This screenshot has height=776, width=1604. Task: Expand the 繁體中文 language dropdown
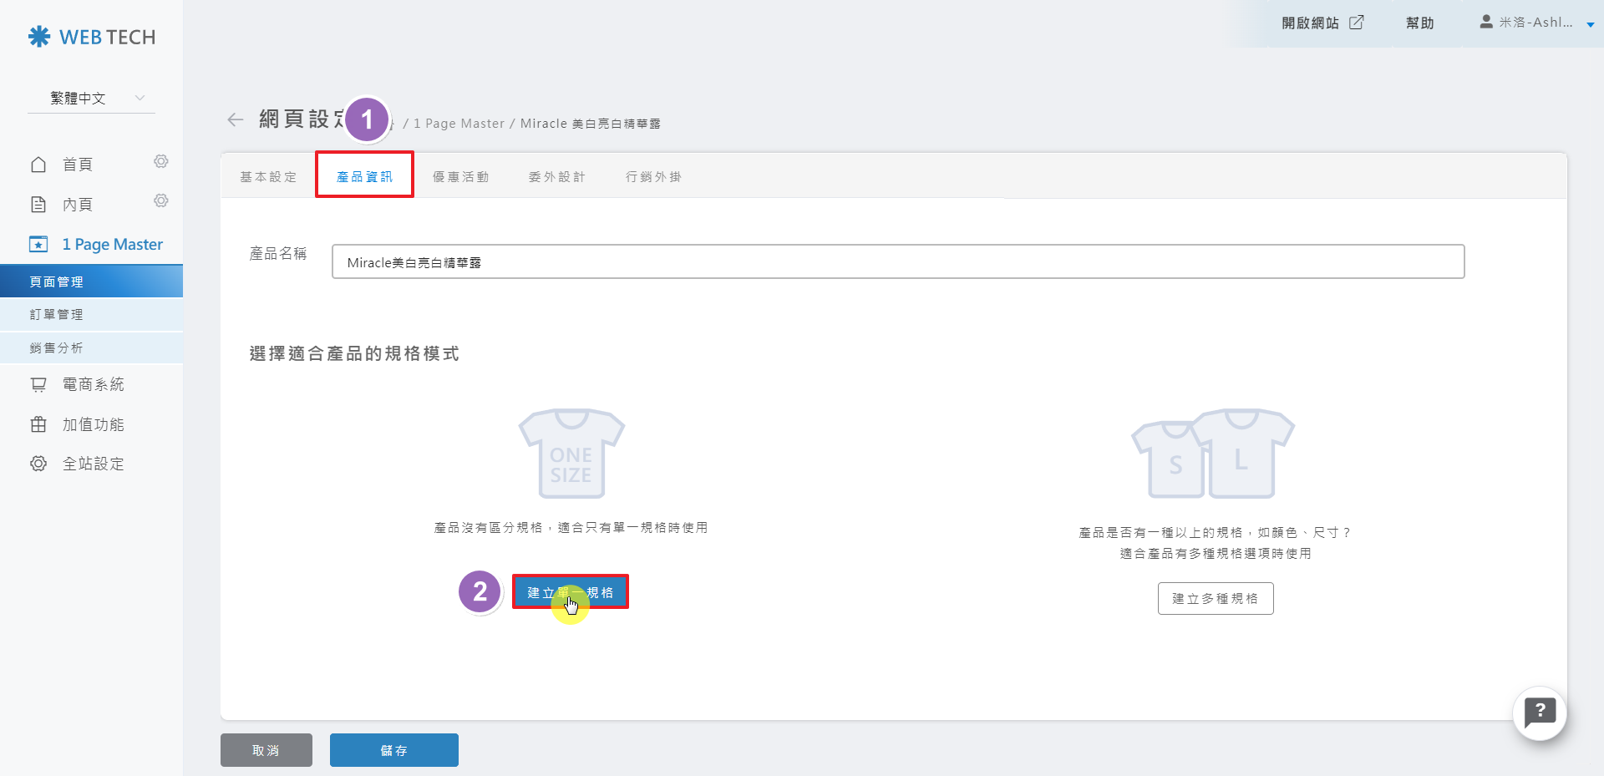(92, 99)
